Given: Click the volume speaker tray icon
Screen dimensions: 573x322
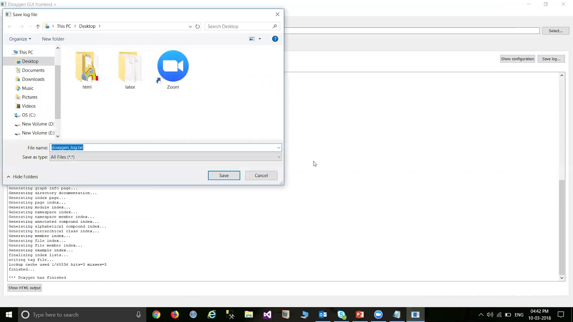Looking at the screenshot, I should pyautogui.click(x=490, y=315).
